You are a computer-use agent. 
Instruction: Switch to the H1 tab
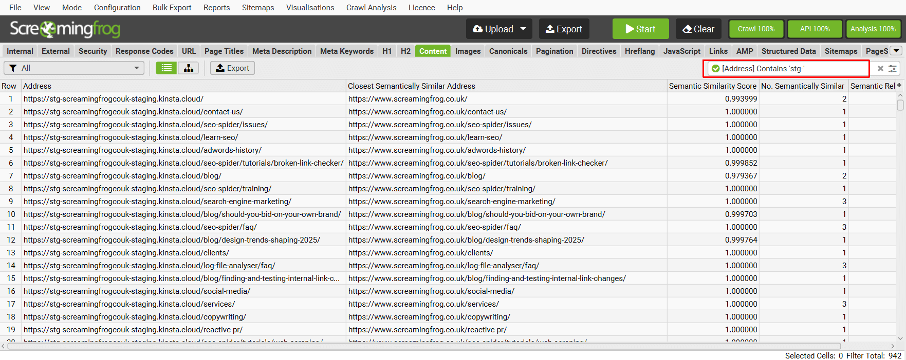(x=387, y=51)
